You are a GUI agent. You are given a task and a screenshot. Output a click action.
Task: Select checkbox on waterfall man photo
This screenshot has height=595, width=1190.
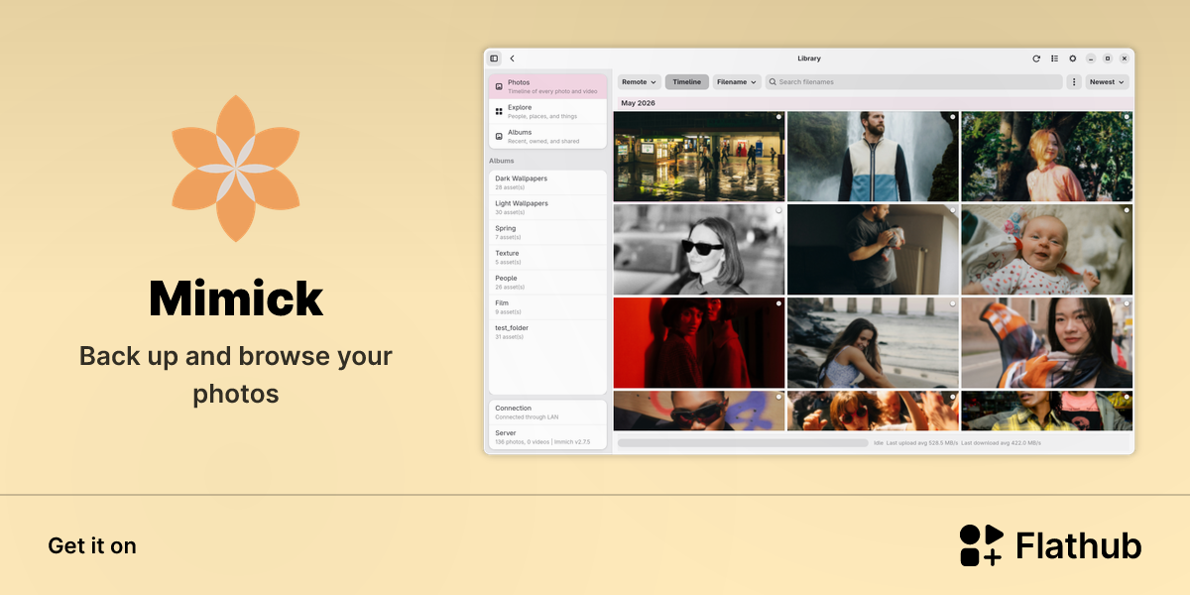click(952, 117)
